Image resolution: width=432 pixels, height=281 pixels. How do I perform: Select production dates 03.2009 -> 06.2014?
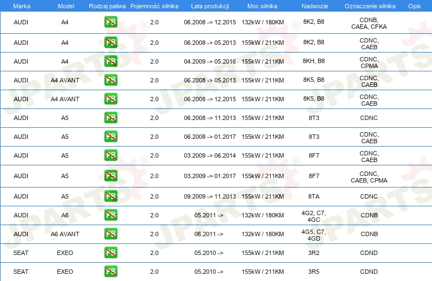point(210,155)
